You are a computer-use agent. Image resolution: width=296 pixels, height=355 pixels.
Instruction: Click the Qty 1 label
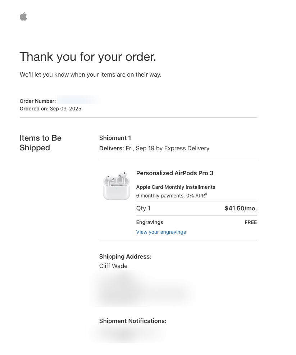coord(143,208)
